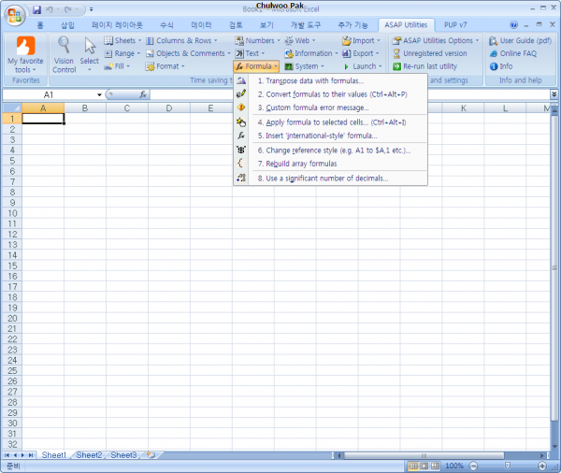Click Insert international-style formula icon
Viewport: 561px width, 473px height.
click(241, 136)
